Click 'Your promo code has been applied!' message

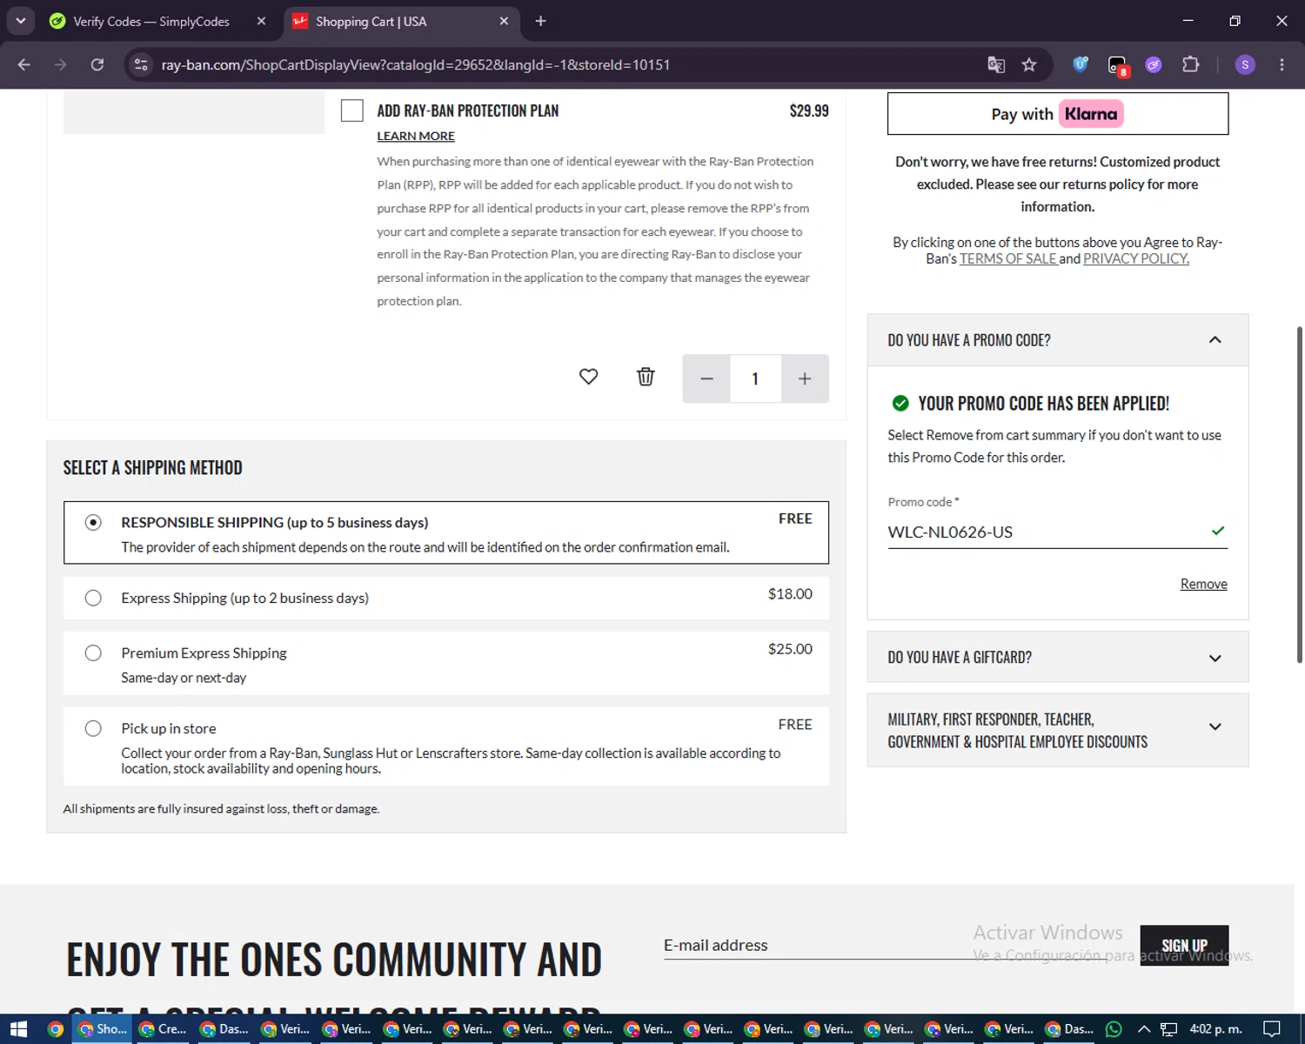pos(1044,404)
